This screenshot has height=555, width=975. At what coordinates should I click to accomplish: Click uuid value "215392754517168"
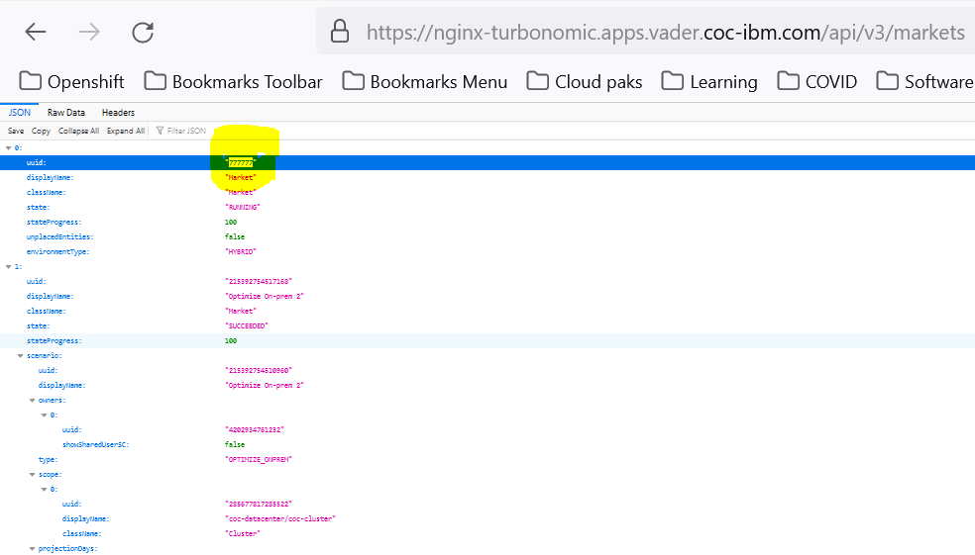pos(258,281)
